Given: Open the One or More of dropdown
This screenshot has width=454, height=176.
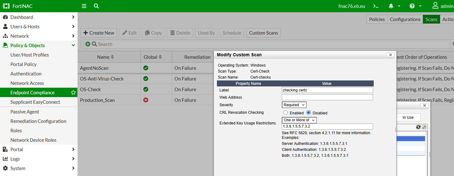Looking at the screenshot, I should (299, 120).
